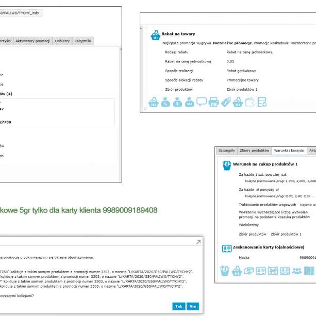The image size is (316, 316).
Task: Click the Rodzaj rabatu label
Action: [176, 52]
